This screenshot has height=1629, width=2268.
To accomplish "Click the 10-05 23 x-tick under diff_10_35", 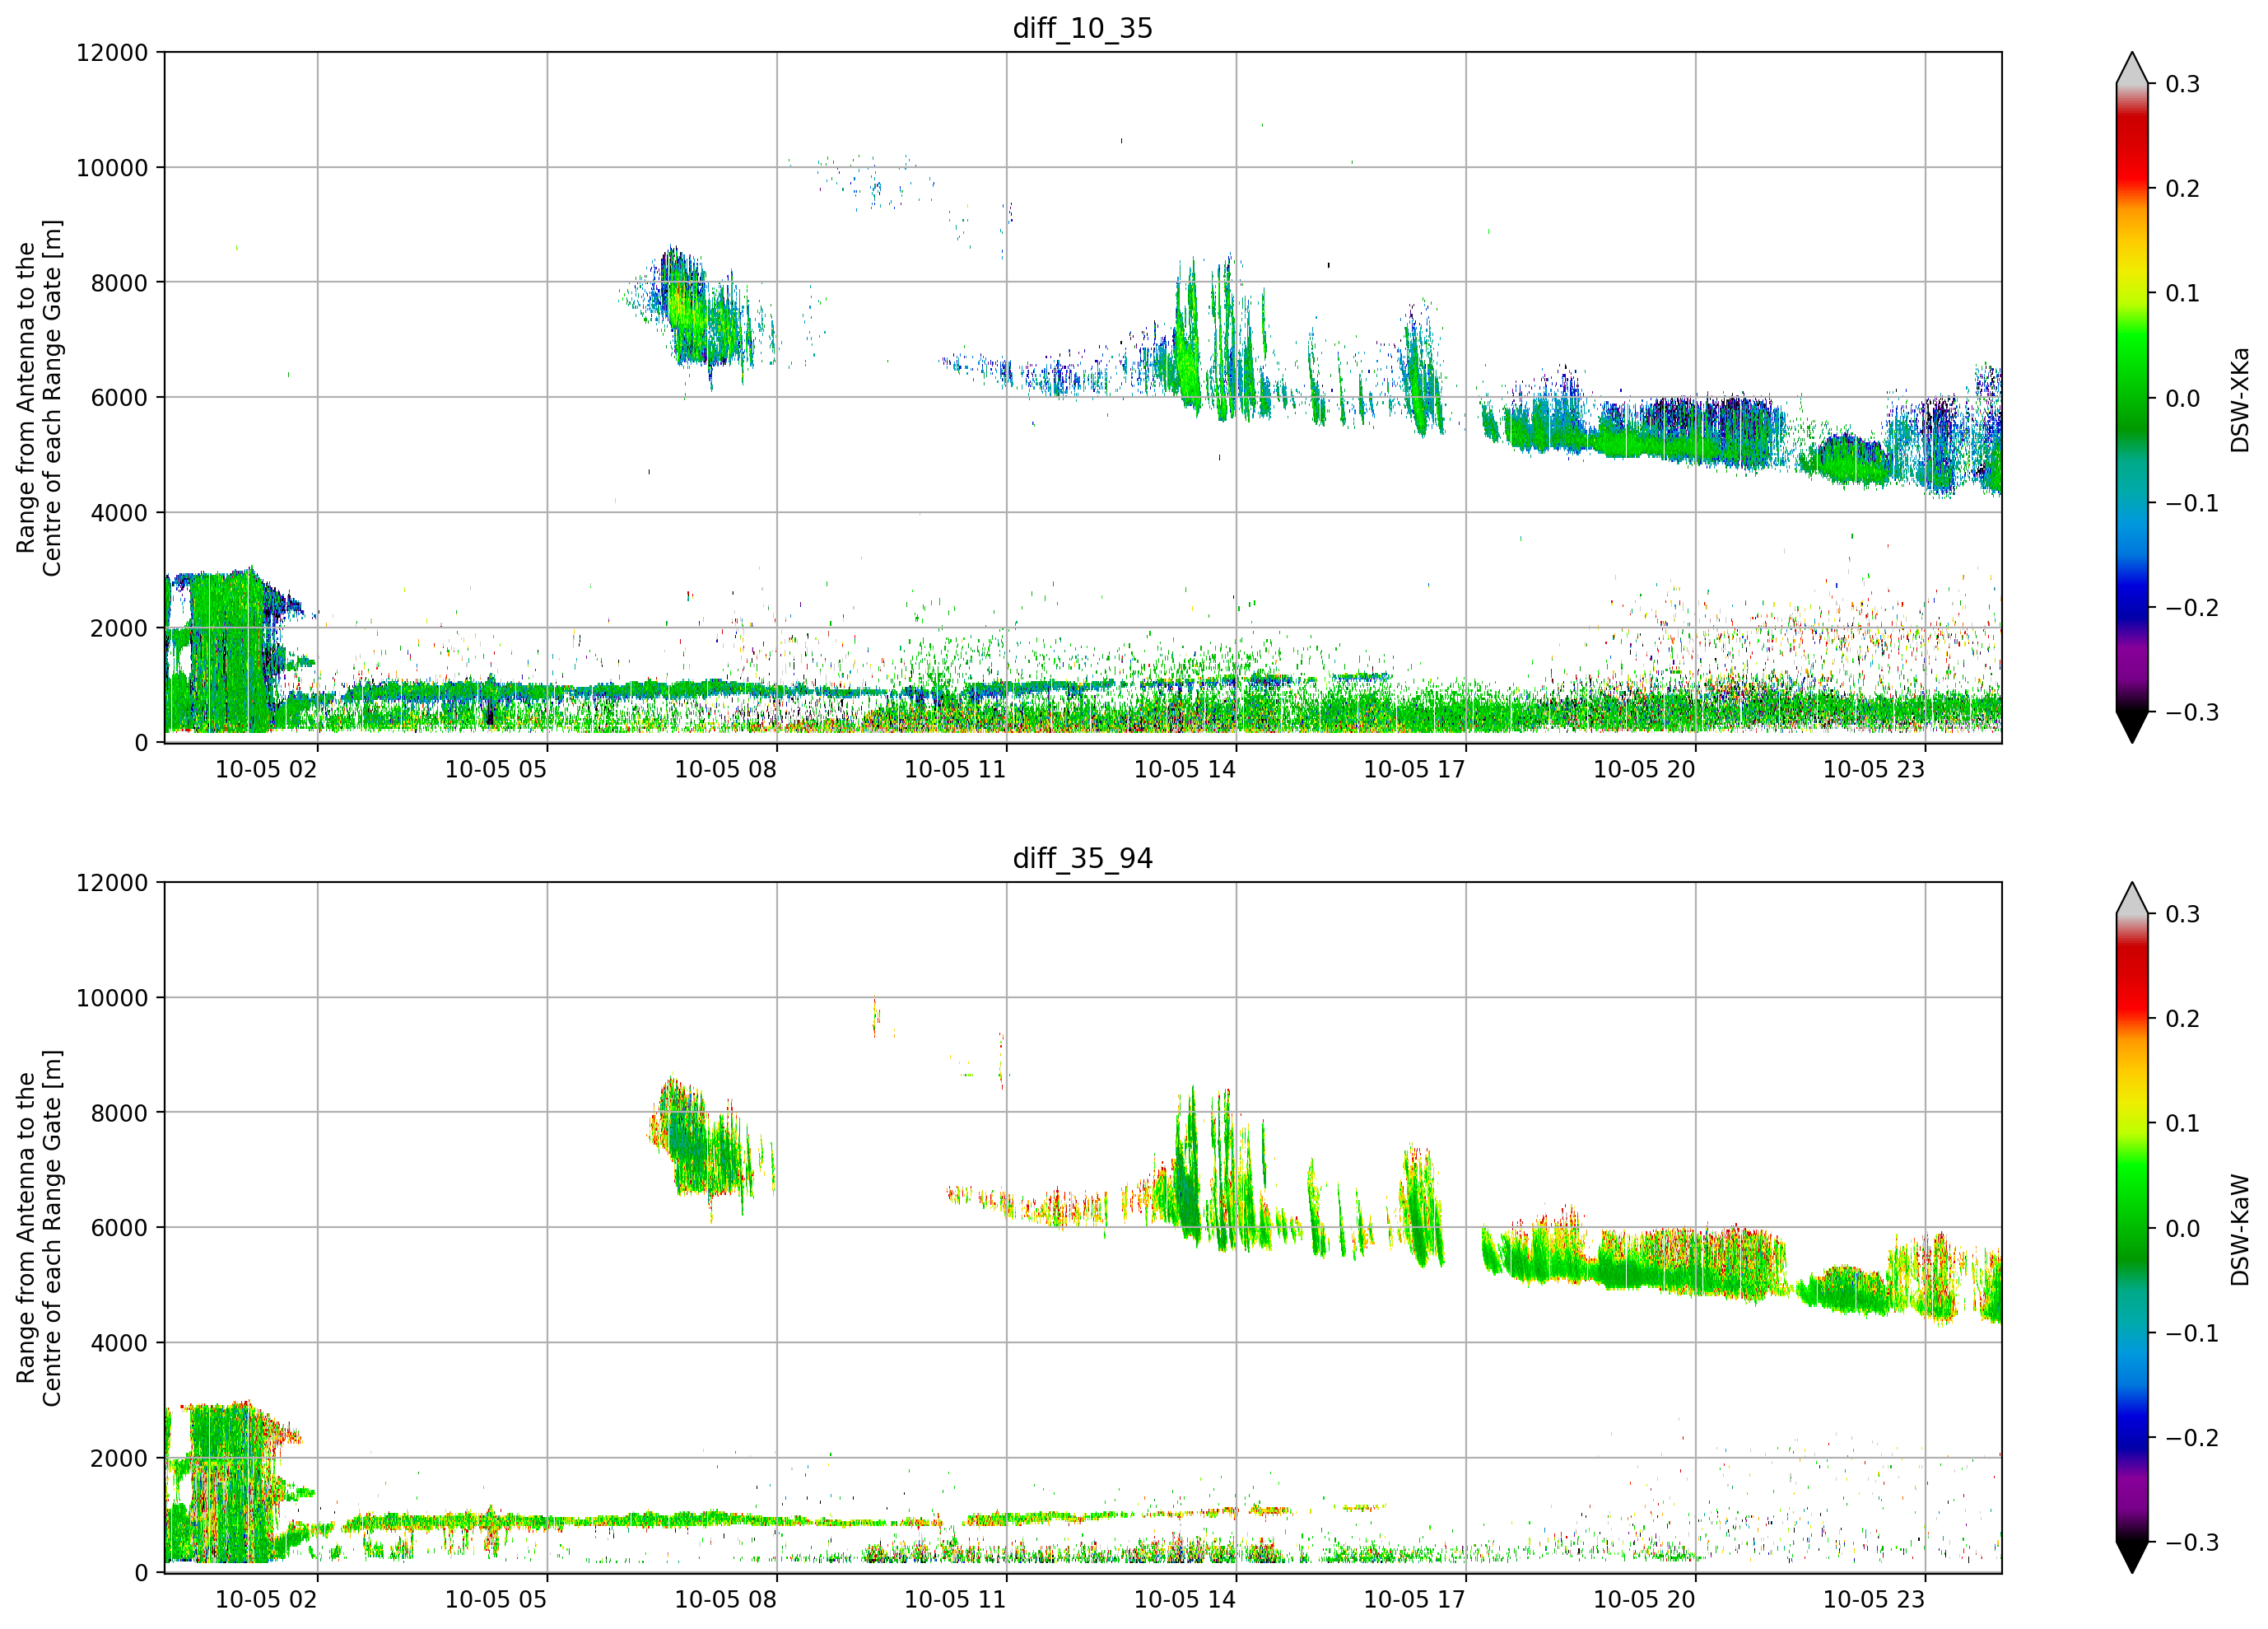I will (1874, 769).
